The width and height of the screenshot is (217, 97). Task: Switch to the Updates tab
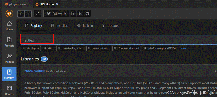click(x=110, y=25)
